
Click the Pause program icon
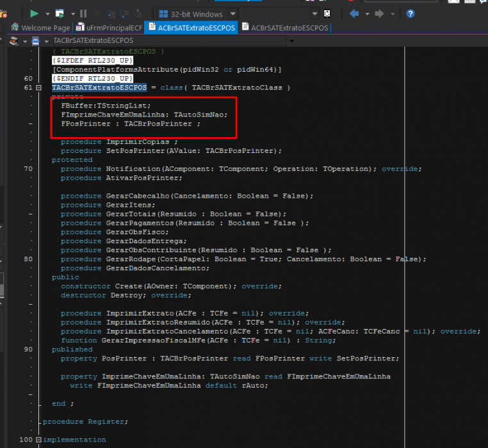(x=83, y=13)
